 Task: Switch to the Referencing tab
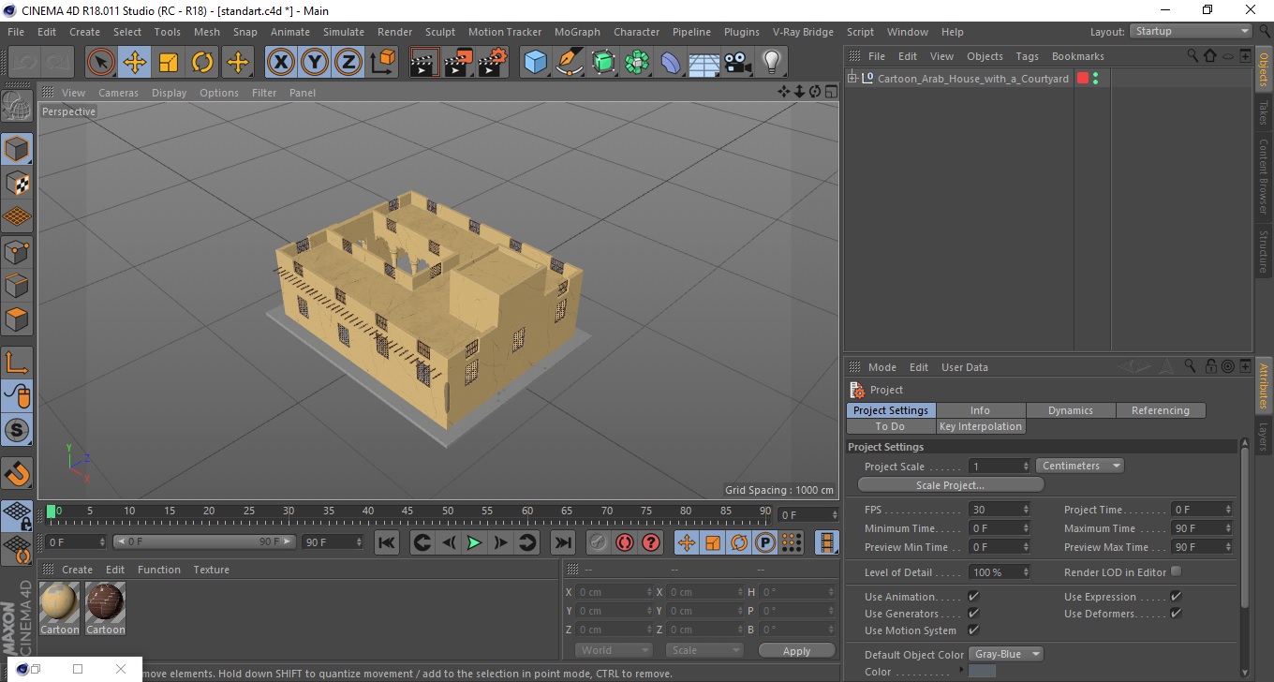click(x=1161, y=410)
